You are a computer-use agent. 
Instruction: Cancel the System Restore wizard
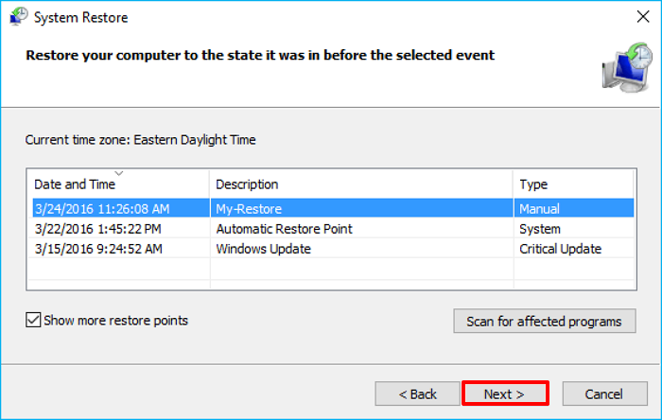[x=604, y=394]
